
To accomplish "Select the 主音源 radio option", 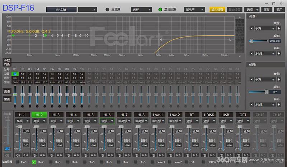I will [x=107, y=10].
